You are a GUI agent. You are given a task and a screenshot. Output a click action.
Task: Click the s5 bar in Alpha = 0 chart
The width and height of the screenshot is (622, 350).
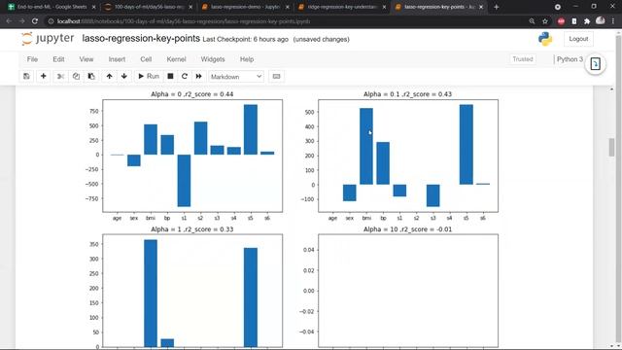pos(251,129)
